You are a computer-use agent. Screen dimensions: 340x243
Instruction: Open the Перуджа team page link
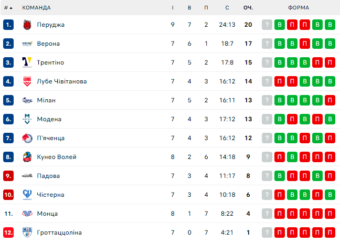point(50,25)
